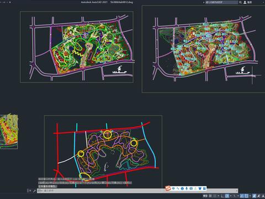Toggle the highlighted object snap button
265x199 pixels.
247,196
